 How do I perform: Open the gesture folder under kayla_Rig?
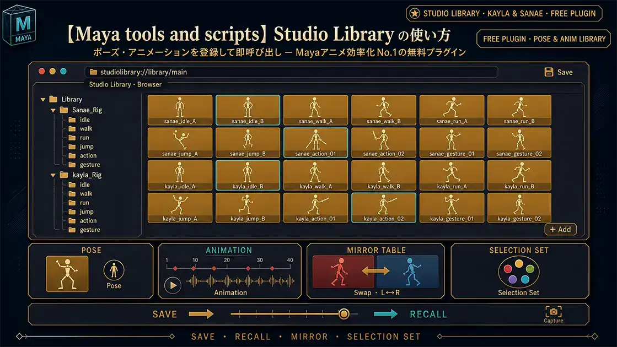pos(84,230)
